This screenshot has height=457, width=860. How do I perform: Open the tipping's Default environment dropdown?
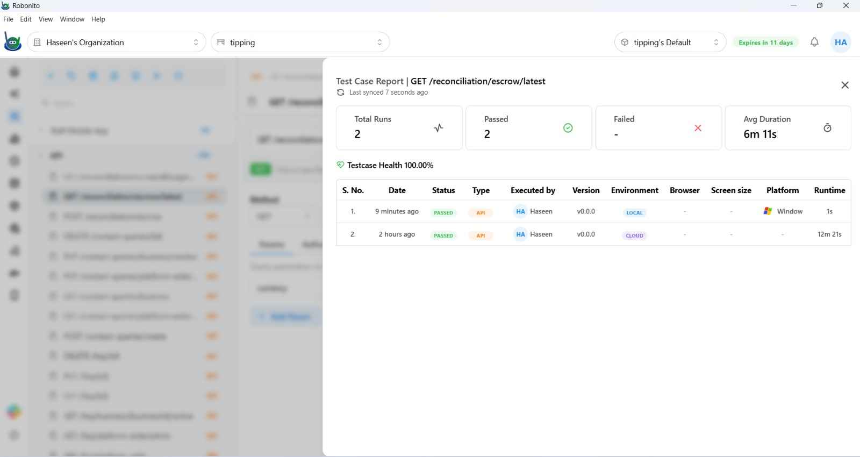pyautogui.click(x=670, y=42)
